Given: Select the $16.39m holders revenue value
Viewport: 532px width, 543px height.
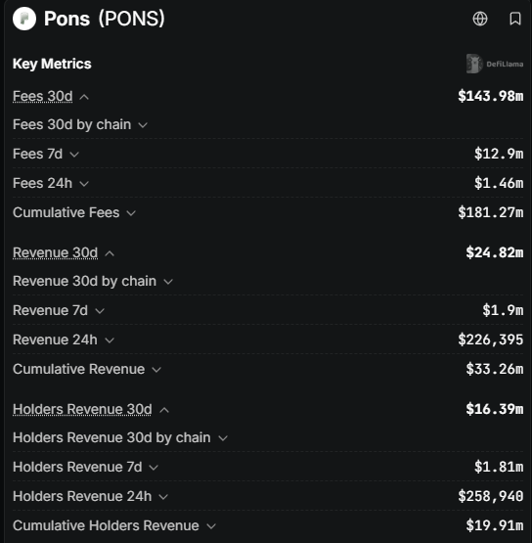Looking at the screenshot, I should pos(495,409).
